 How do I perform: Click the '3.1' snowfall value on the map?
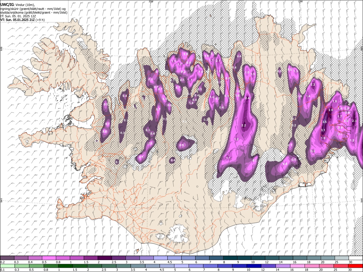pyautogui.click(x=323, y=130)
